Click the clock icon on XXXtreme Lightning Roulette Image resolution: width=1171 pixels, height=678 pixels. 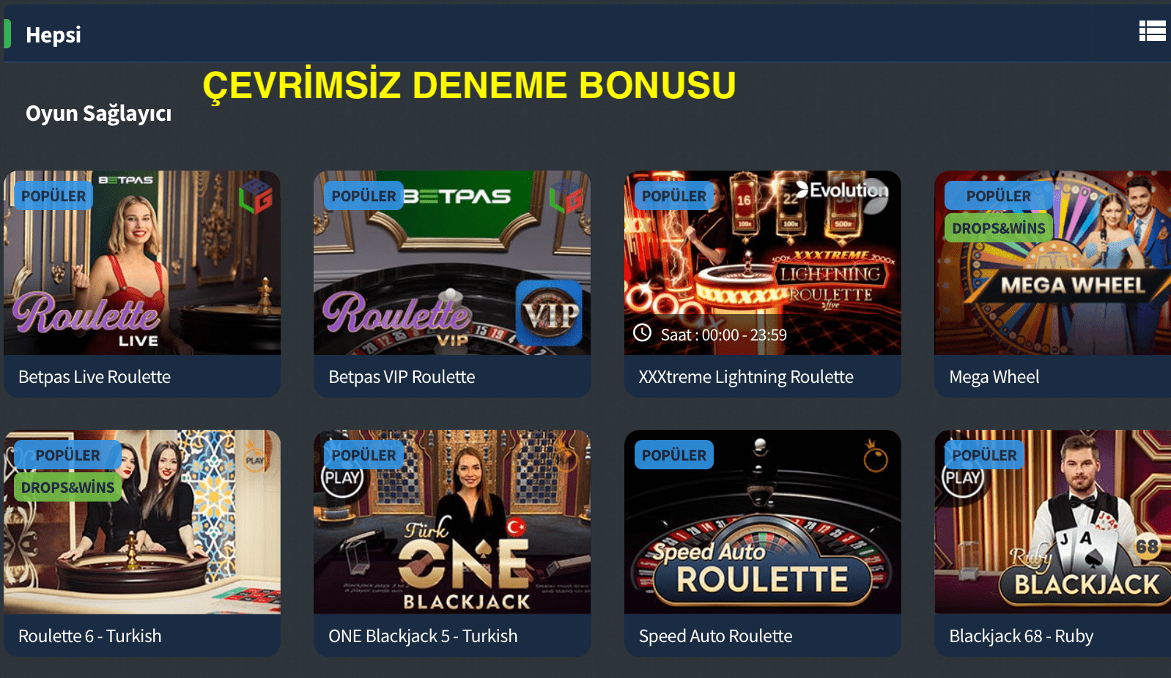coord(642,333)
